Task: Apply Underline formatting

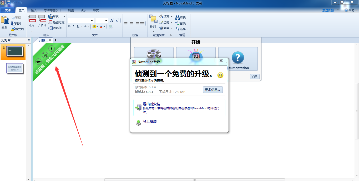Action: (78, 26)
